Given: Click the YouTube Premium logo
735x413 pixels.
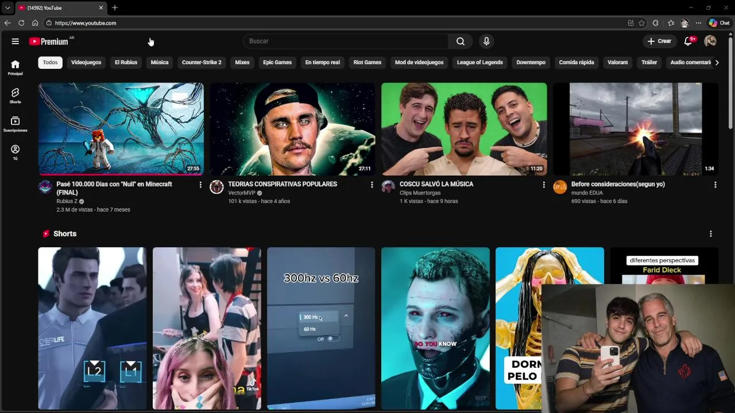Looking at the screenshot, I should (49, 41).
